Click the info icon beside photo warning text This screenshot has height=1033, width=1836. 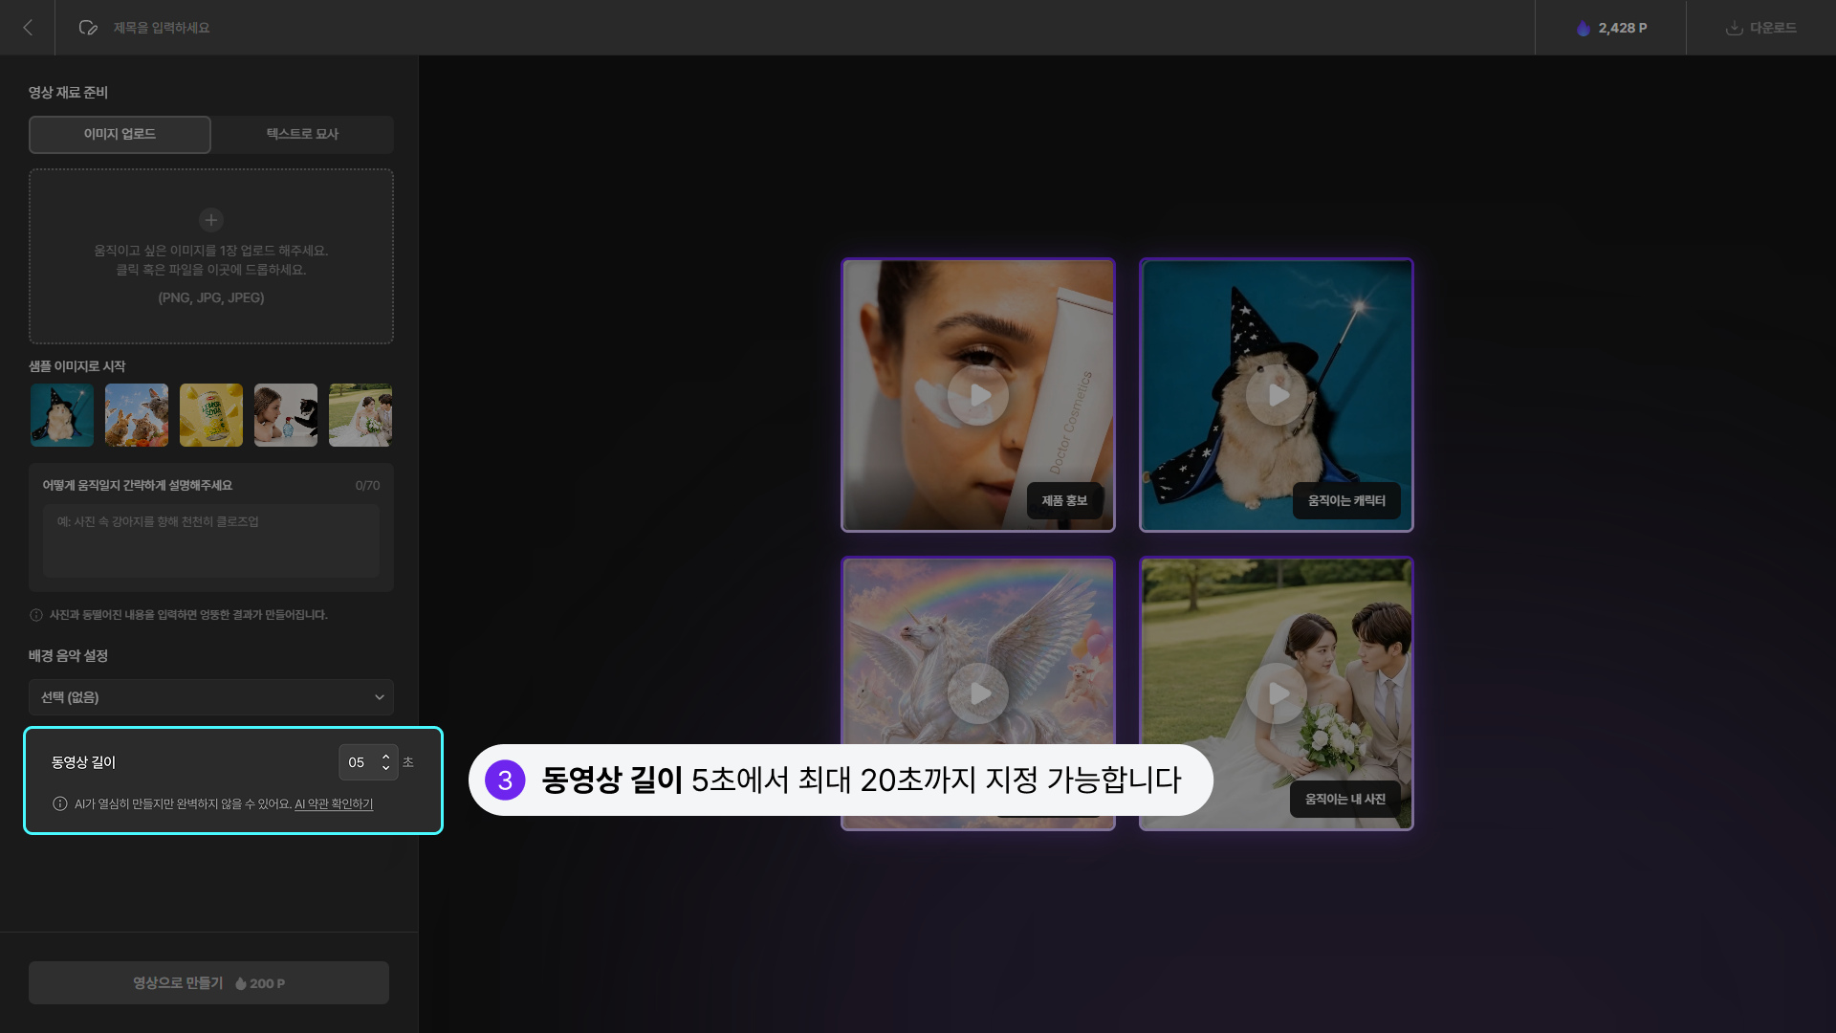tap(36, 615)
